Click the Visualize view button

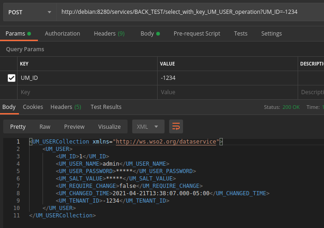click(110, 126)
